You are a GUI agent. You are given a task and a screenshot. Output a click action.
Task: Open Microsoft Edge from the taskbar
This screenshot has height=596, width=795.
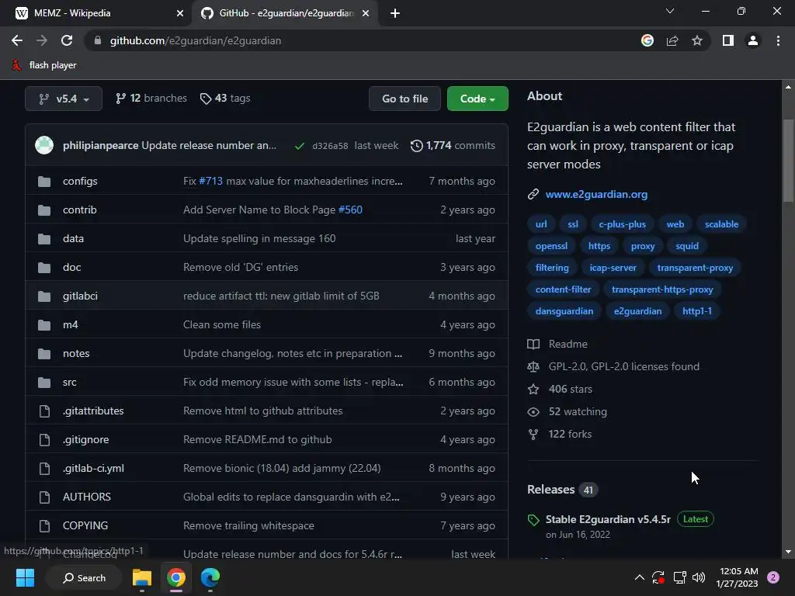210,577
